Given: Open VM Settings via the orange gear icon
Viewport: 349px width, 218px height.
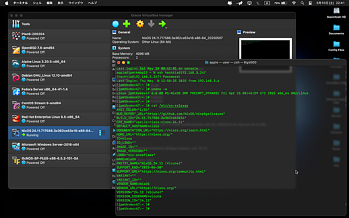Looking at the screenshot, I should [140, 24].
